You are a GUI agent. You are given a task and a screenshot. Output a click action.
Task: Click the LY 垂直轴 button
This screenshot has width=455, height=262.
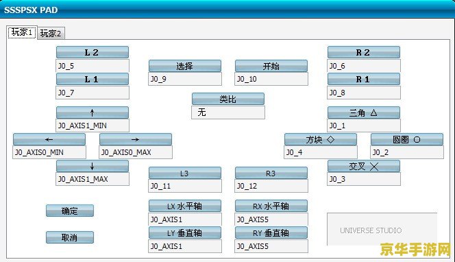185,233
